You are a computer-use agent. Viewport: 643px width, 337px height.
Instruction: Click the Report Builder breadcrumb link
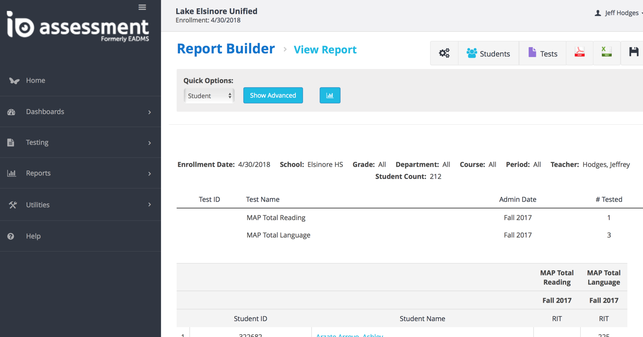tap(226, 49)
